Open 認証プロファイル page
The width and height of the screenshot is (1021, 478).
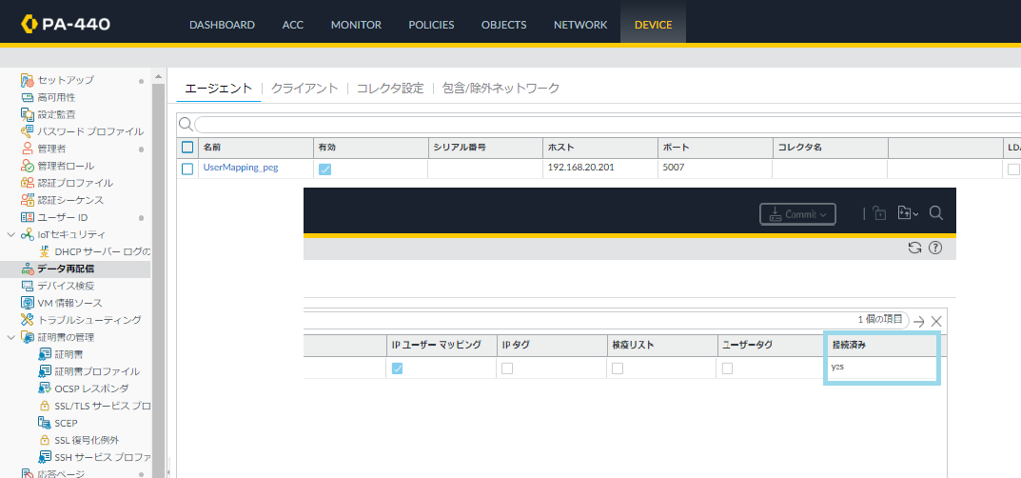[x=75, y=183]
